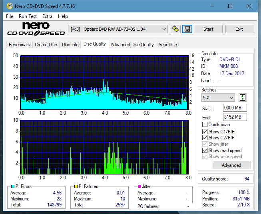Click PI Errors total 148799

(54, 205)
